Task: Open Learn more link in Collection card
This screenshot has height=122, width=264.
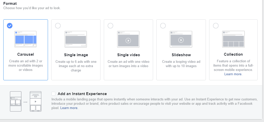Action: coord(233,74)
